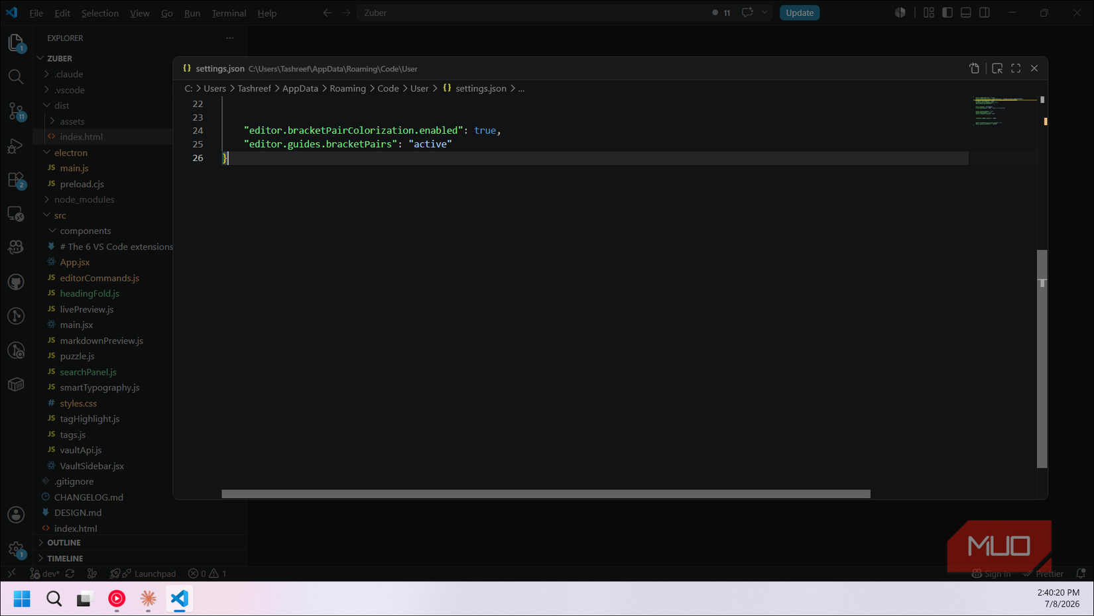This screenshot has height=616, width=1094.
Task: Open the Help menu
Action: (267, 13)
